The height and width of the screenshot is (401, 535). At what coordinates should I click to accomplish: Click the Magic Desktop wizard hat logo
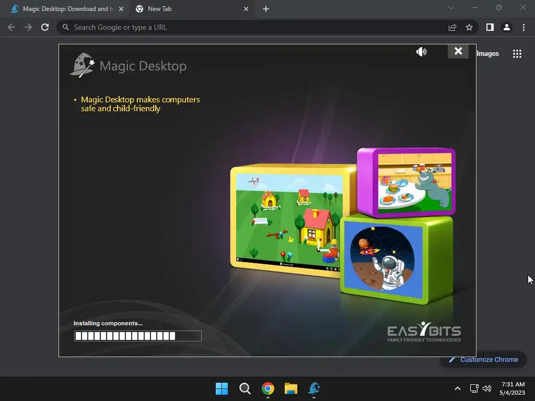point(82,65)
